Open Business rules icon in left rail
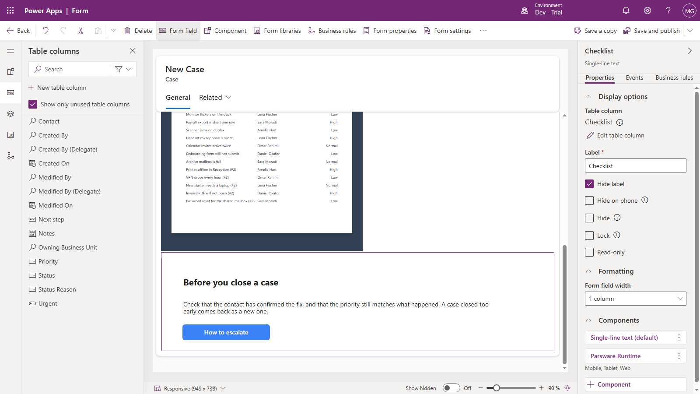The height and width of the screenshot is (394, 700). (x=10, y=156)
